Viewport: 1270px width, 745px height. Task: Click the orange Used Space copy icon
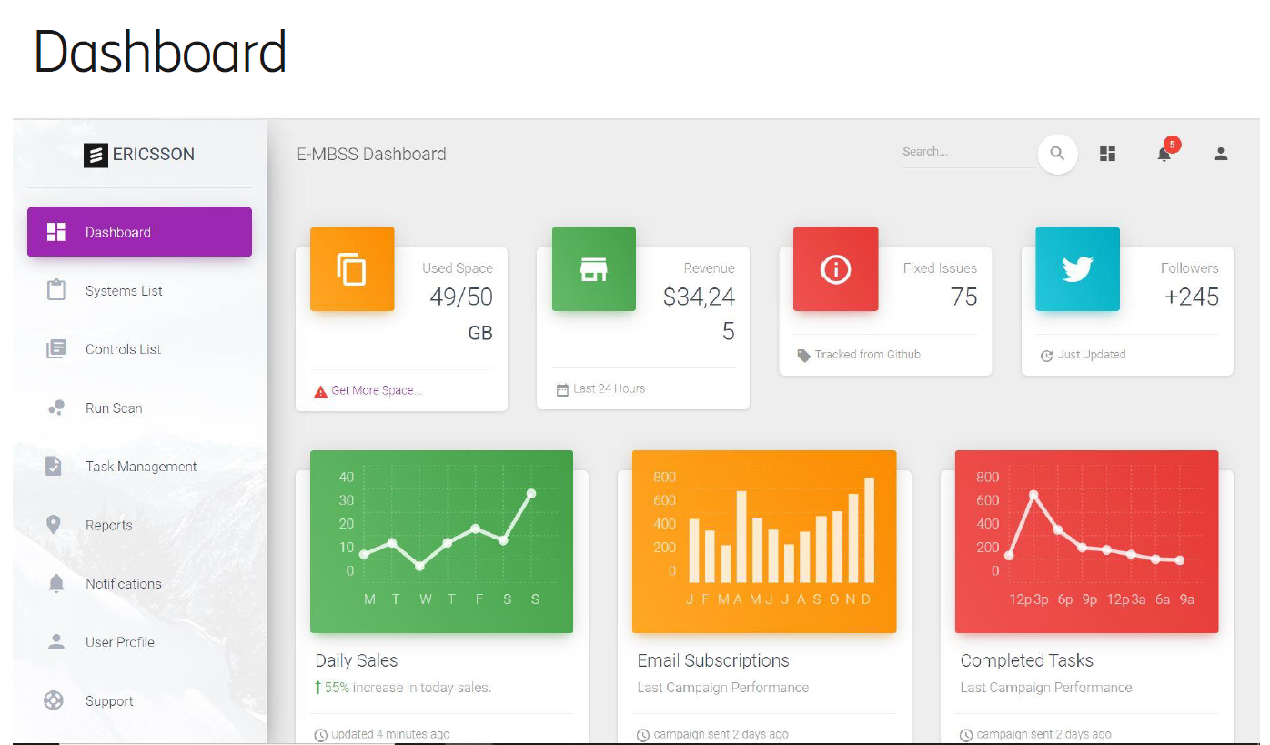click(352, 269)
